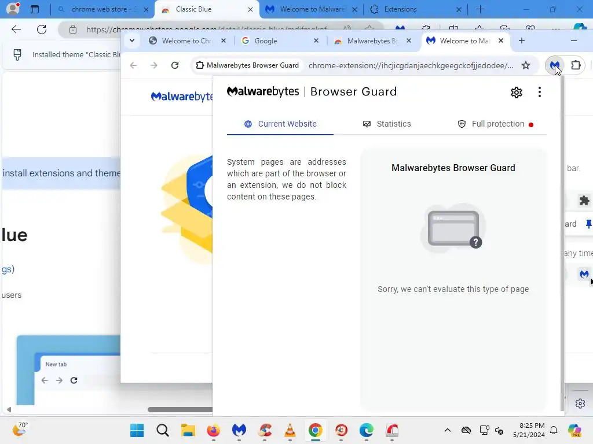Viewport: 593px width, 444px height.
Task: Click the Chrome address bar URL
Action: [411, 65]
